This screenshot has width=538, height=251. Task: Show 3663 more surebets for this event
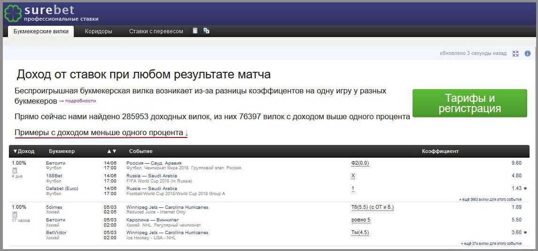click(x=490, y=199)
